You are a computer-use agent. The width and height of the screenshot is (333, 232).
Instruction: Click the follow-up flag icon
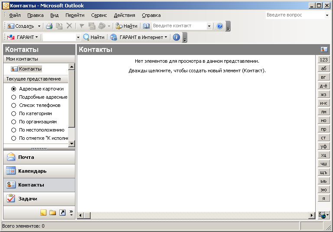click(82, 26)
